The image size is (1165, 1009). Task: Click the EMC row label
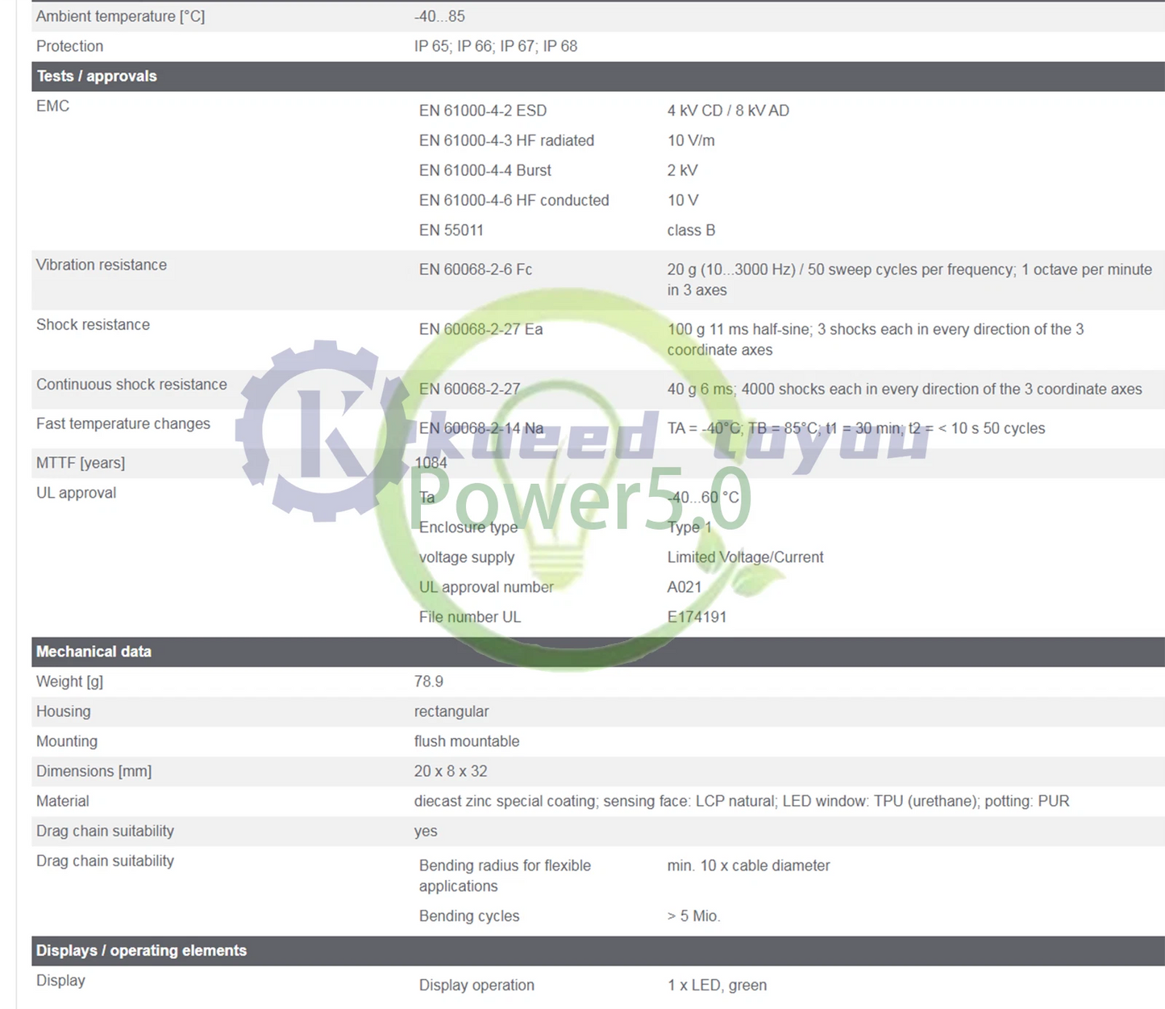click(x=52, y=106)
